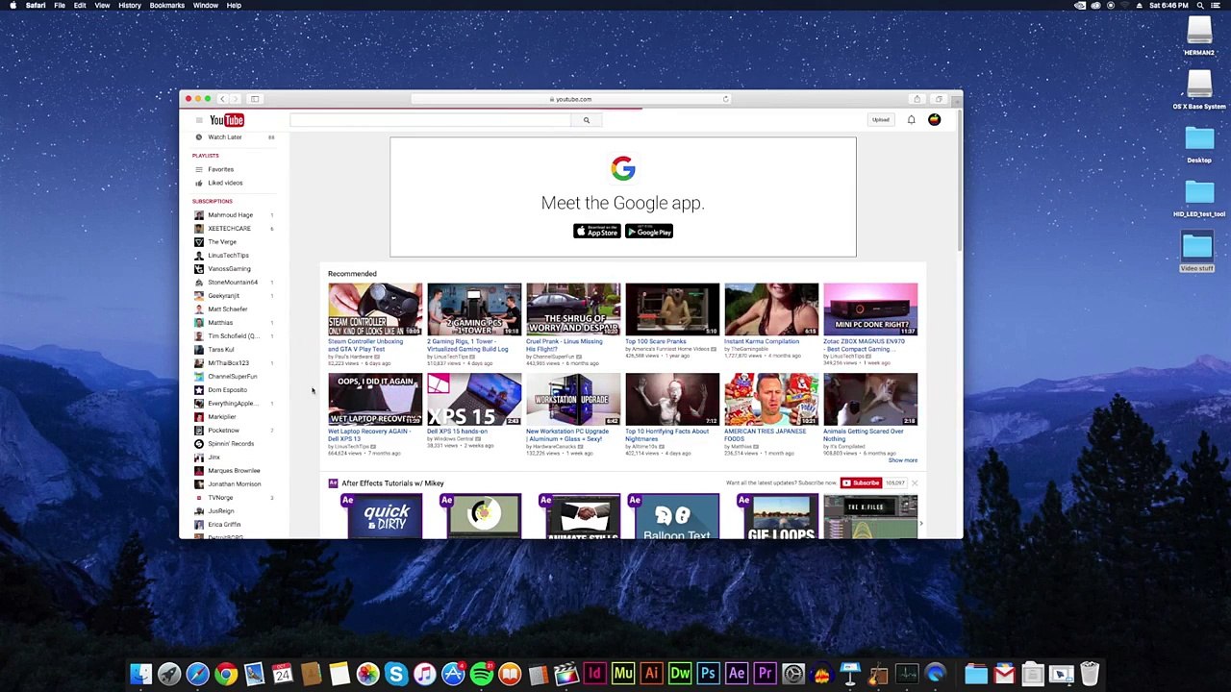Open the notifications bell

(911, 120)
